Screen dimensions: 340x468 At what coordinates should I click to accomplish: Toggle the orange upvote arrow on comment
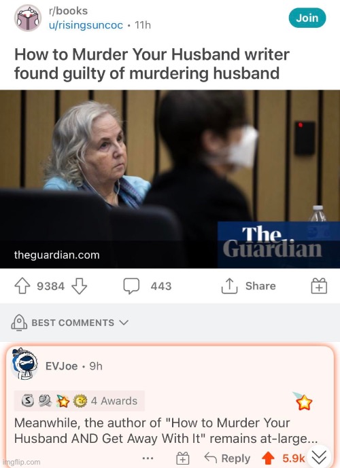point(268,458)
